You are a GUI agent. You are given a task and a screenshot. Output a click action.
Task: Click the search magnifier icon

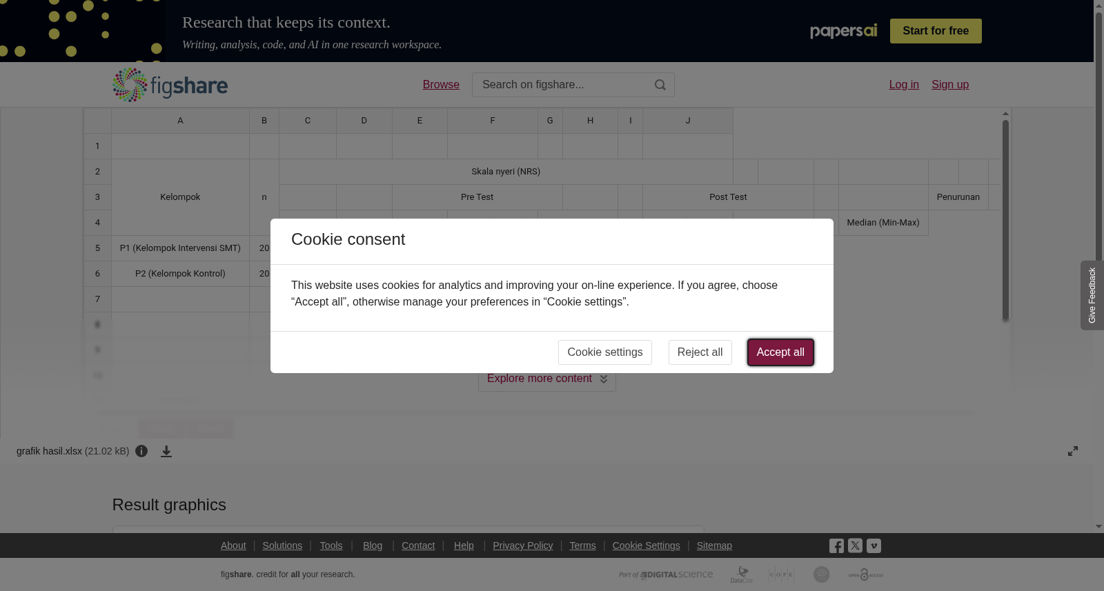coord(660,85)
